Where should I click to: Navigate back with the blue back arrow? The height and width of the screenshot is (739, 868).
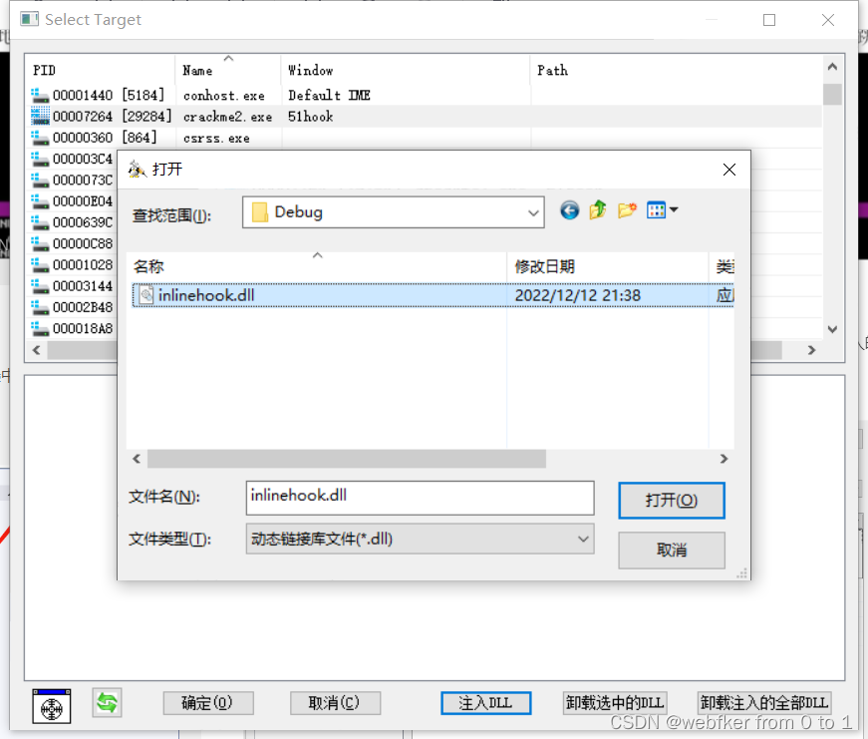(x=569, y=211)
